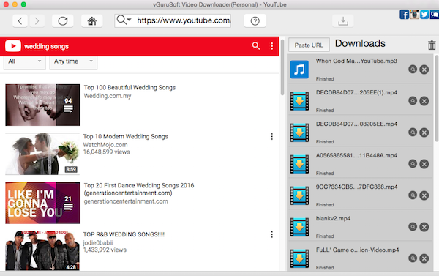Go forward with the forward arrow
Image resolution: width=439 pixels, height=276 pixels.
[37, 20]
